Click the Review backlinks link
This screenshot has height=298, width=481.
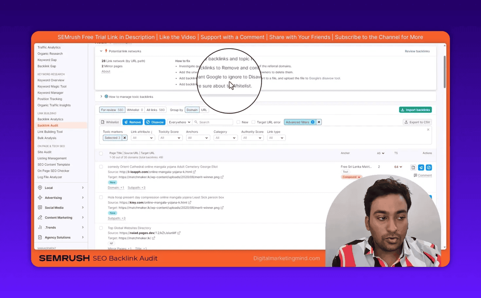(x=417, y=51)
